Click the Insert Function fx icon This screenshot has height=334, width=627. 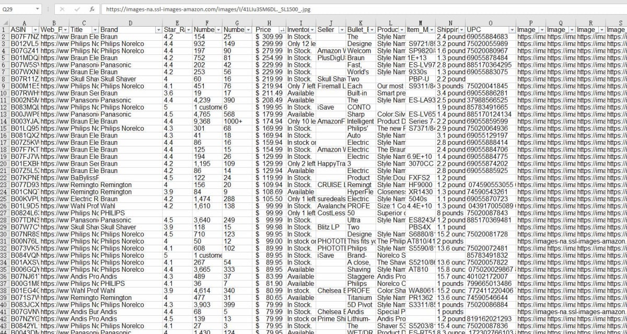pyautogui.click(x=92, y=9)
